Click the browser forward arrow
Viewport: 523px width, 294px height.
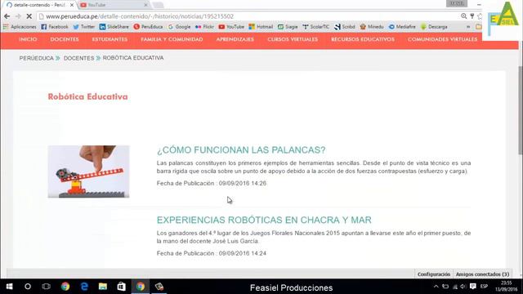(x=18, y=16)
